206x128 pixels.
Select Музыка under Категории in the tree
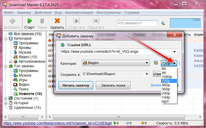pyautogui.click(x=25, y=52)
